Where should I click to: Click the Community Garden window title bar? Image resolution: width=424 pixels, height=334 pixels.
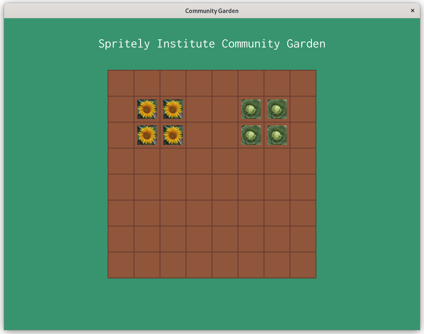tap(212, 11)
